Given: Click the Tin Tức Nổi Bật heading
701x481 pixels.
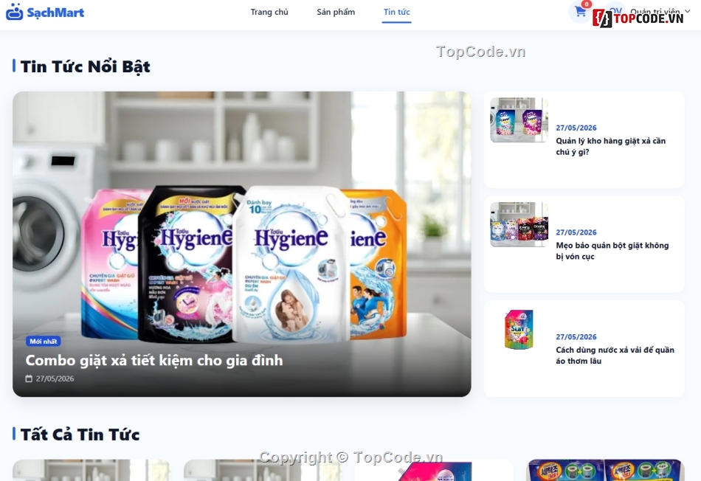Looking at the screenshot, I should (x=86, y=66).
